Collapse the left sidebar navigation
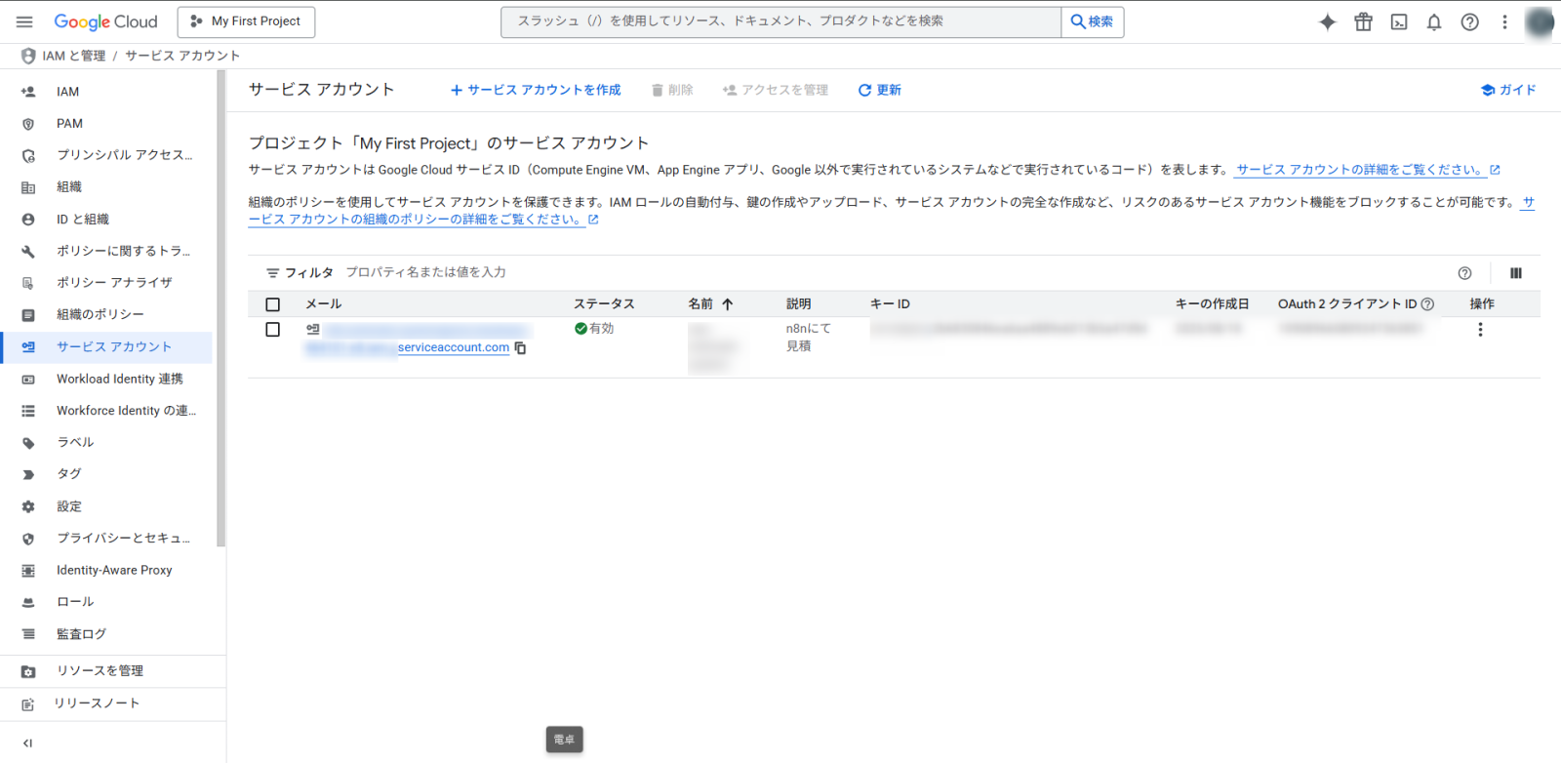Image resolution: width=1561 pixels, height=763 pixels. point(27,743)
